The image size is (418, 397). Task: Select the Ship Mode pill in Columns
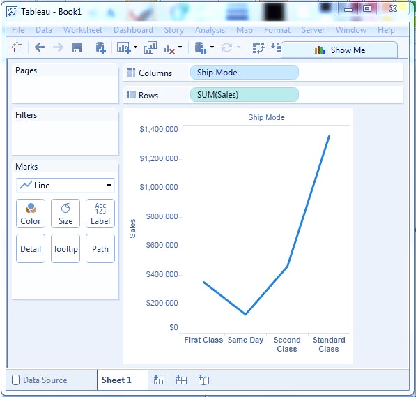pos(245,73)
